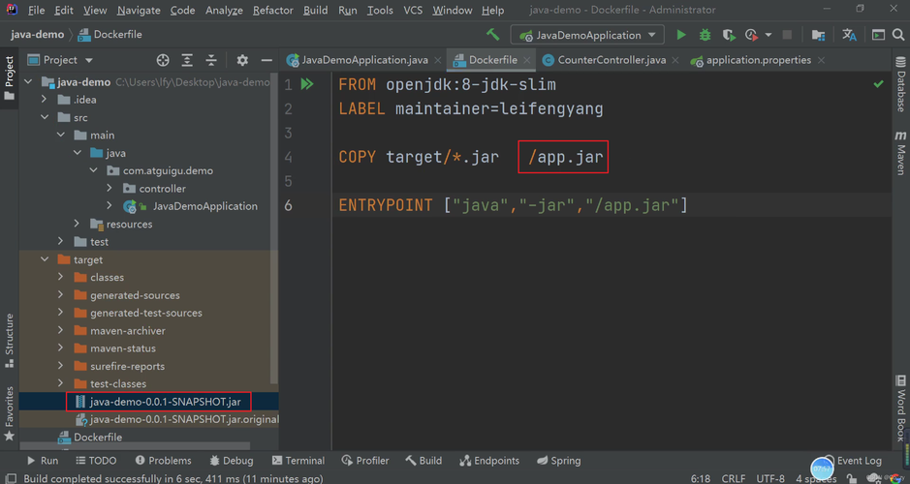Open the profiler dropdown arrow in toolbar

tap(769, 35)
